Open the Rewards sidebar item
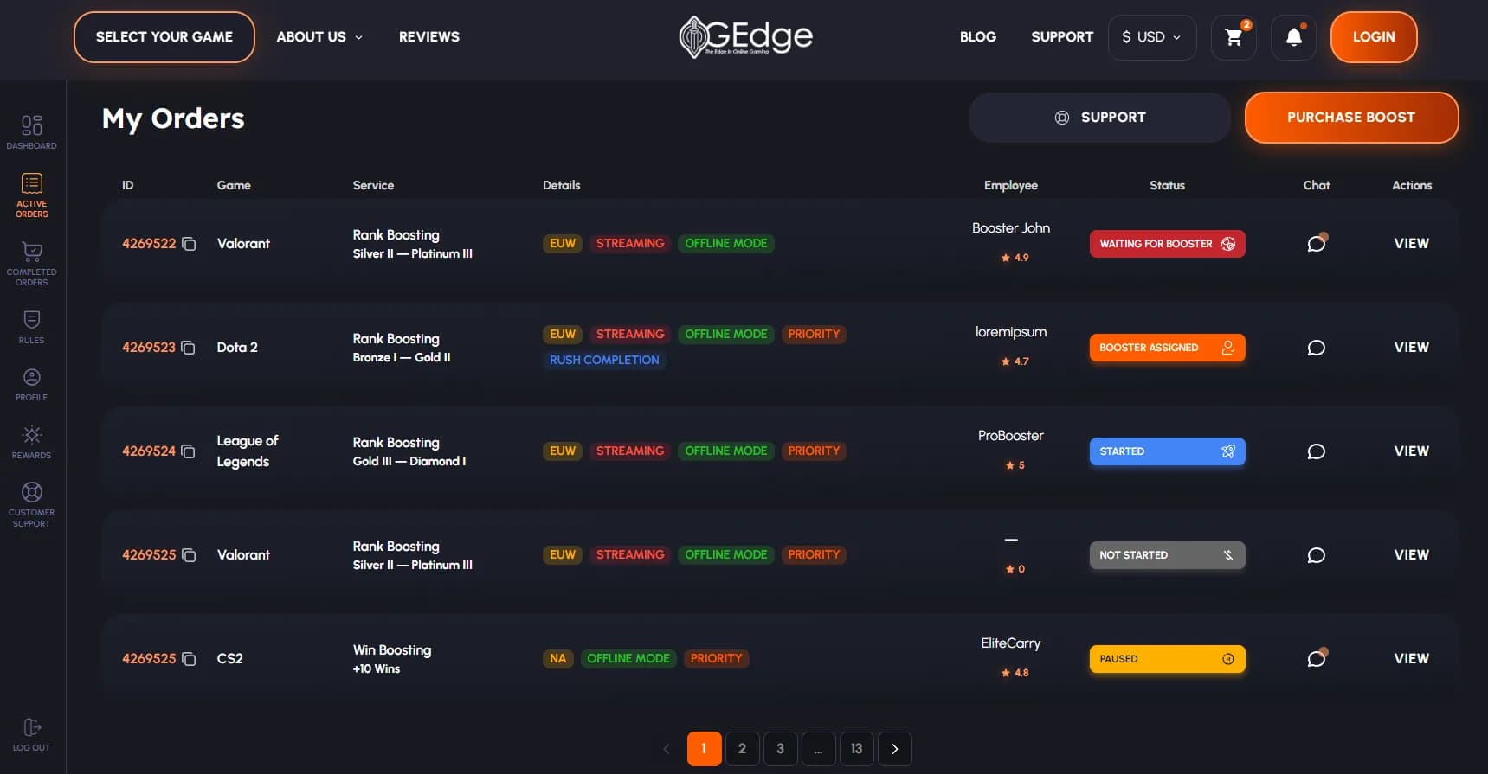Screen dimensions: 1488x774 click(x=31, y=442)
